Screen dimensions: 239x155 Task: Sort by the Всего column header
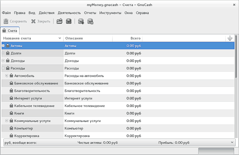coord(128,38)
